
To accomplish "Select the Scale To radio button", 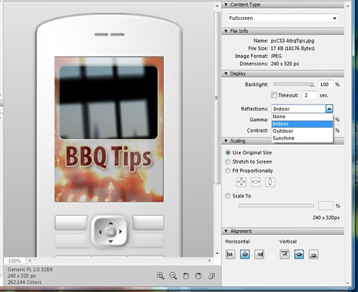I will pyautogui.click(x=228, y=196).
